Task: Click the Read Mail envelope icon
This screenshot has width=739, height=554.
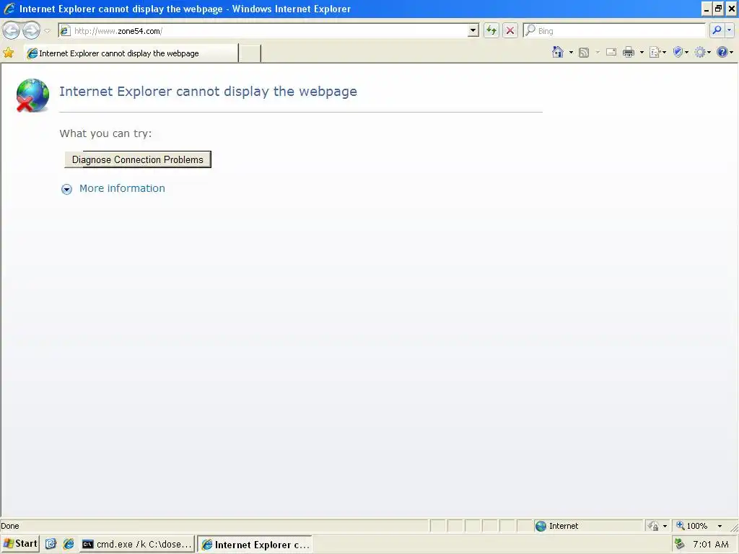Action: click(611, 52)
